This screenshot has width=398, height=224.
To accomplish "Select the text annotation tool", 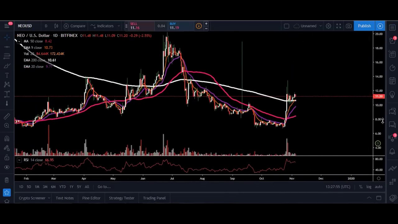I will pyautogui.click(x=7, y=75).
